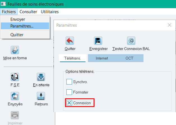Click the red arrow Quitter icon in Paramètres
Screen dimensions: 176x125
pos(70,41)
